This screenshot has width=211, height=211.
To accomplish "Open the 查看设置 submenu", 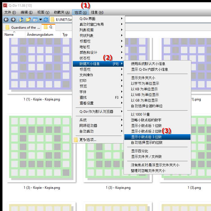I will point(98,103).
